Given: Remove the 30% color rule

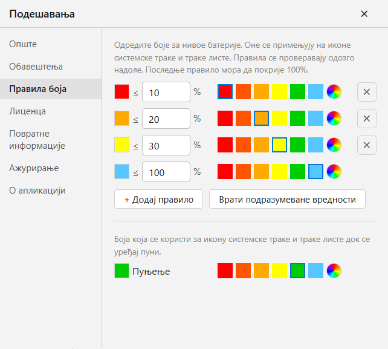Looking at the screenshot, I should click(x=366, y=145).
